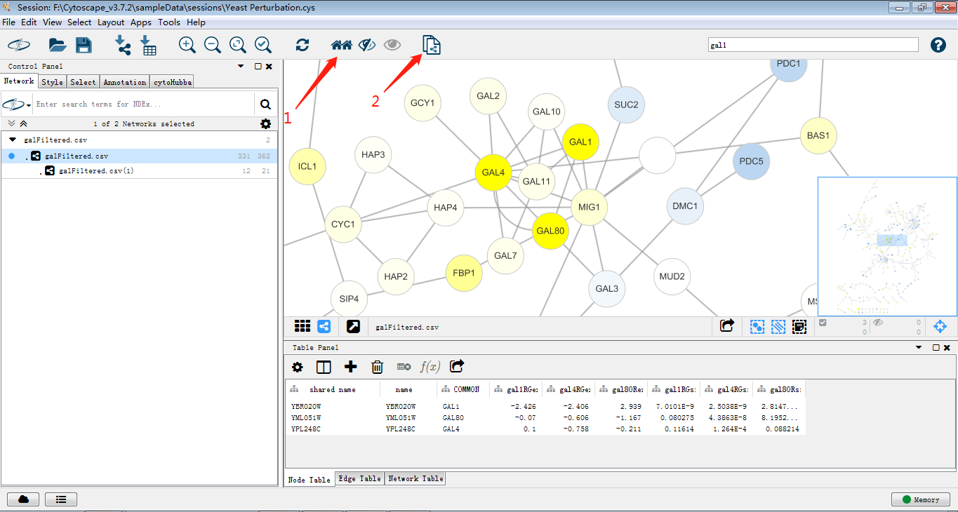
Task: Switch to the Style tab
Action: coord(52,82)
